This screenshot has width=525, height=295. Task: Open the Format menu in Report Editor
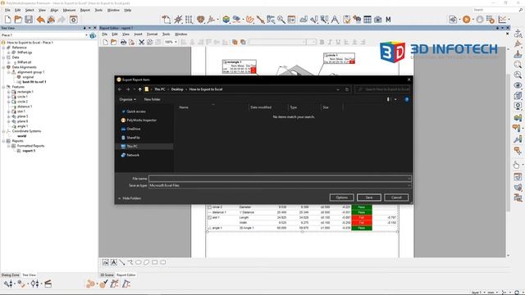(x=152, y=34)
